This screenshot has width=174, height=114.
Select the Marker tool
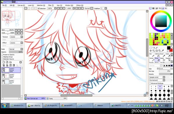(152, 59)
